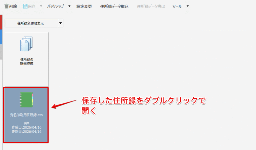Open the 住所録名逆順表示 sort combo box

tap(34, 23)
